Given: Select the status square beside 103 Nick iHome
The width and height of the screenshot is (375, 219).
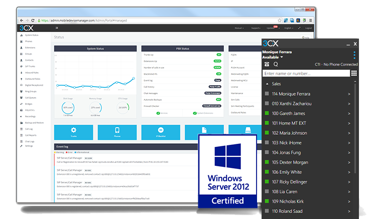Looking at the screenshot, I should click(267, 143).
